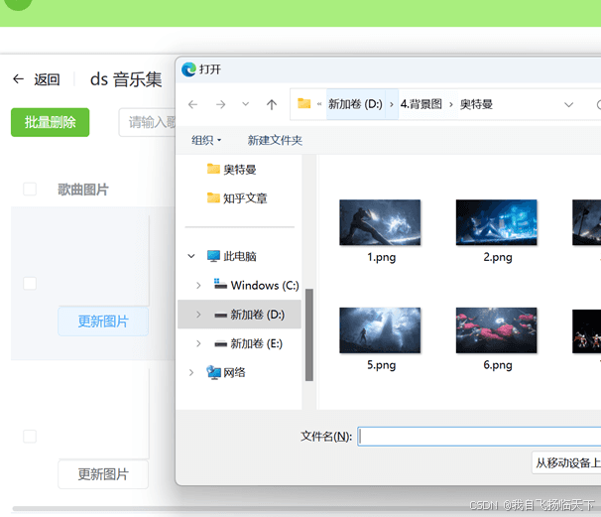This screenshot has height=517, width=601.
Task: Click the song search input field
Action: 147,122
